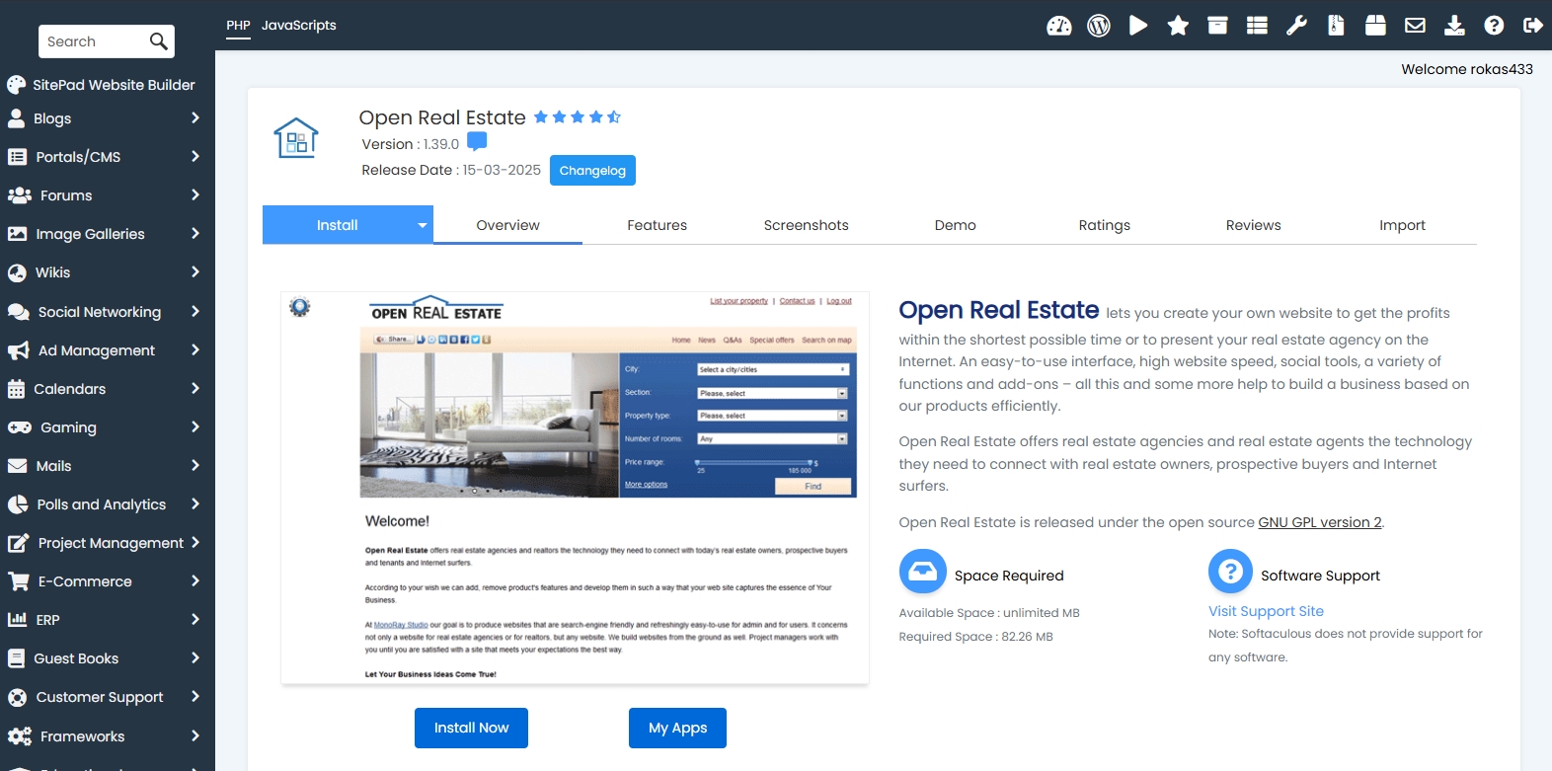Click the Required Space : 82.26 MB text
1552x771 pixels.
pyautogui.click(x=975, y=637)
